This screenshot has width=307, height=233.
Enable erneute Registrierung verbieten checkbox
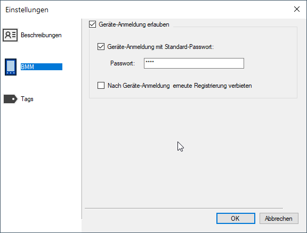tap(101, 86)
